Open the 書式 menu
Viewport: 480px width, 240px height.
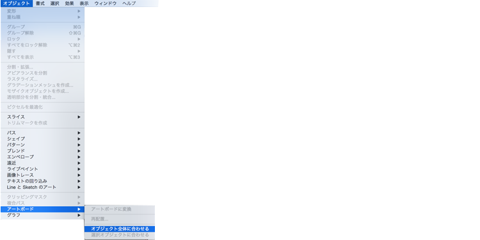pos(40,3)
